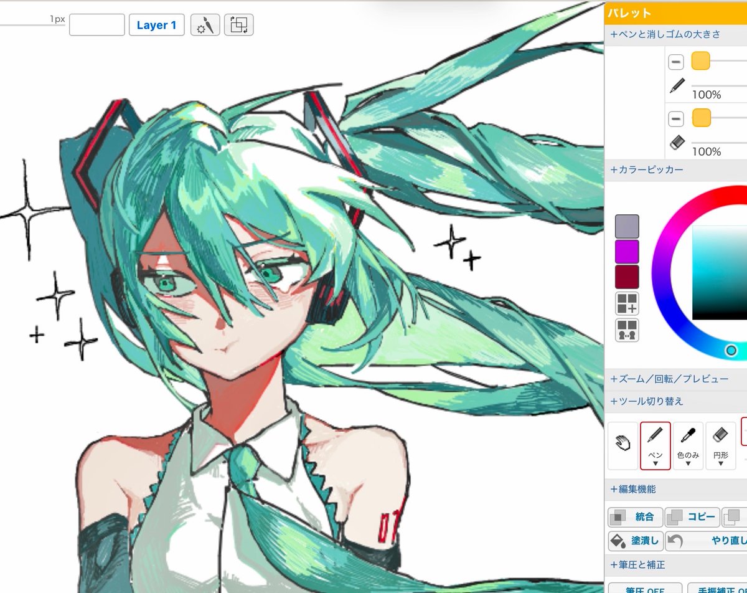Collapse the 編集機能 section
747x593 pixels.
click(x=675, y=490)
